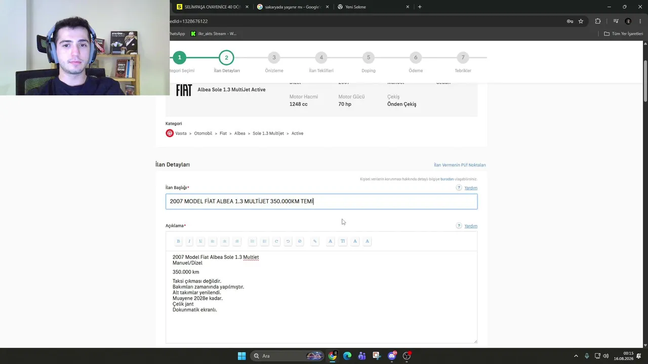Image resolution: width=648 pixels, height=364 pixels.
Task: Click the help icon beside Açıklama
Action: pos(459,226)
